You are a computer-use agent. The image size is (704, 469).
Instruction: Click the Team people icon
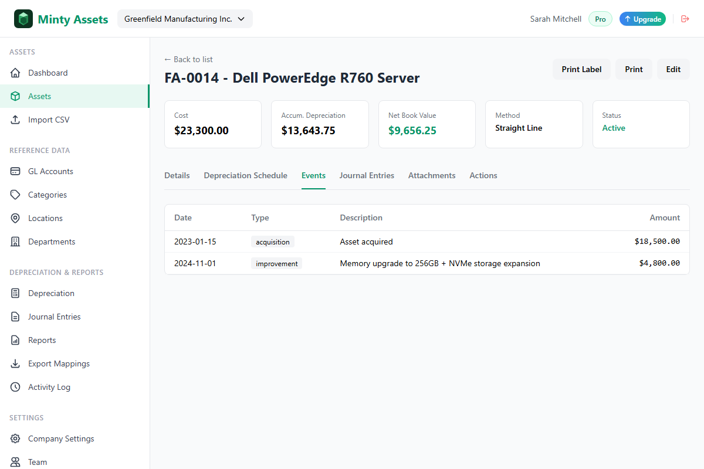pos(15,462)
